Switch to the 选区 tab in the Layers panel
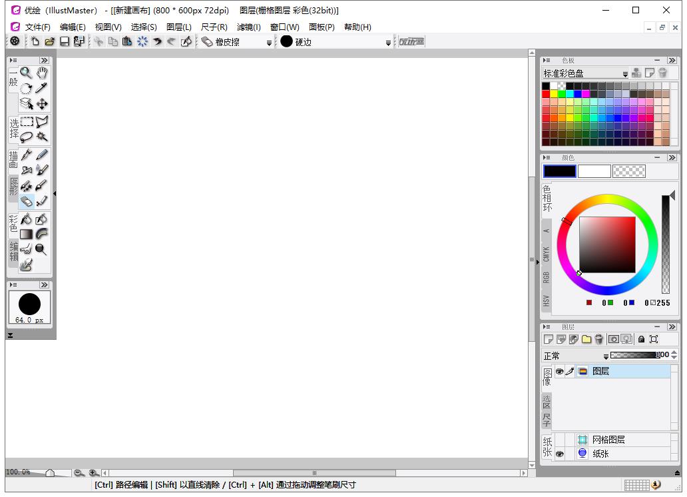 pyautogui.click(x=547, y=402)
